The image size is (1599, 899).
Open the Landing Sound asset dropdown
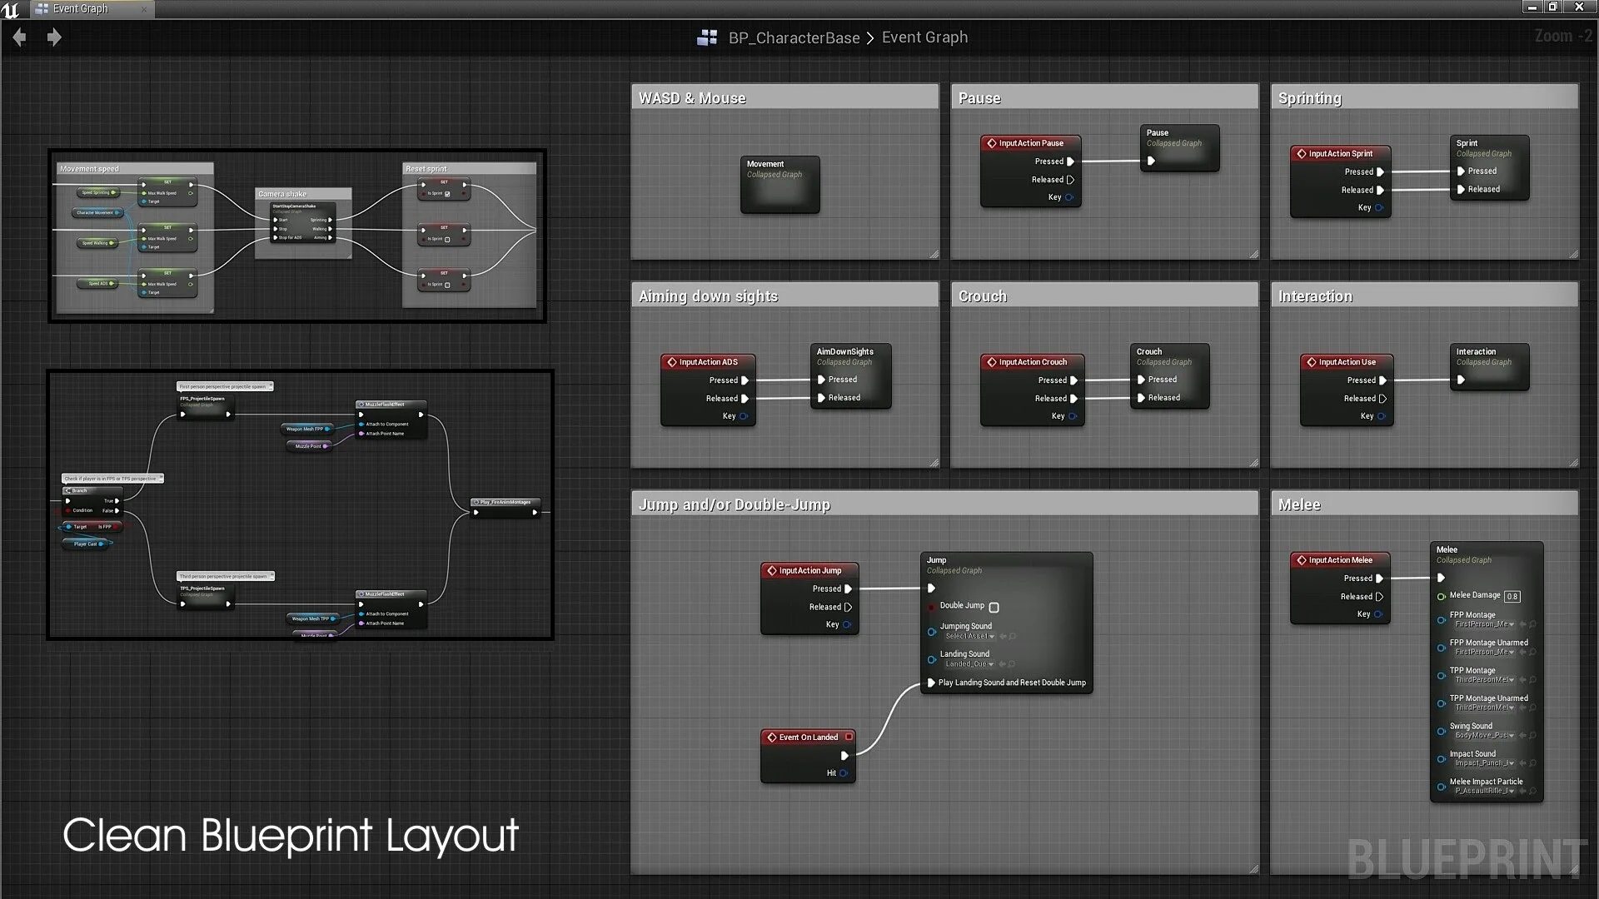(969, 664)
